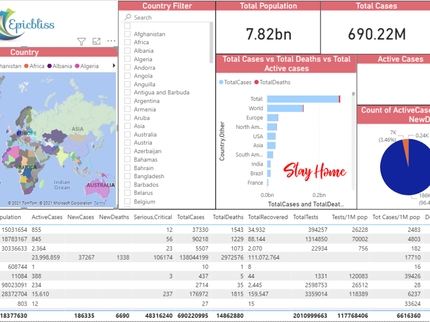This screenshot has height=322, width=430.
Task: Enter focus mode on the Country map visual
Action: (96, 41)
